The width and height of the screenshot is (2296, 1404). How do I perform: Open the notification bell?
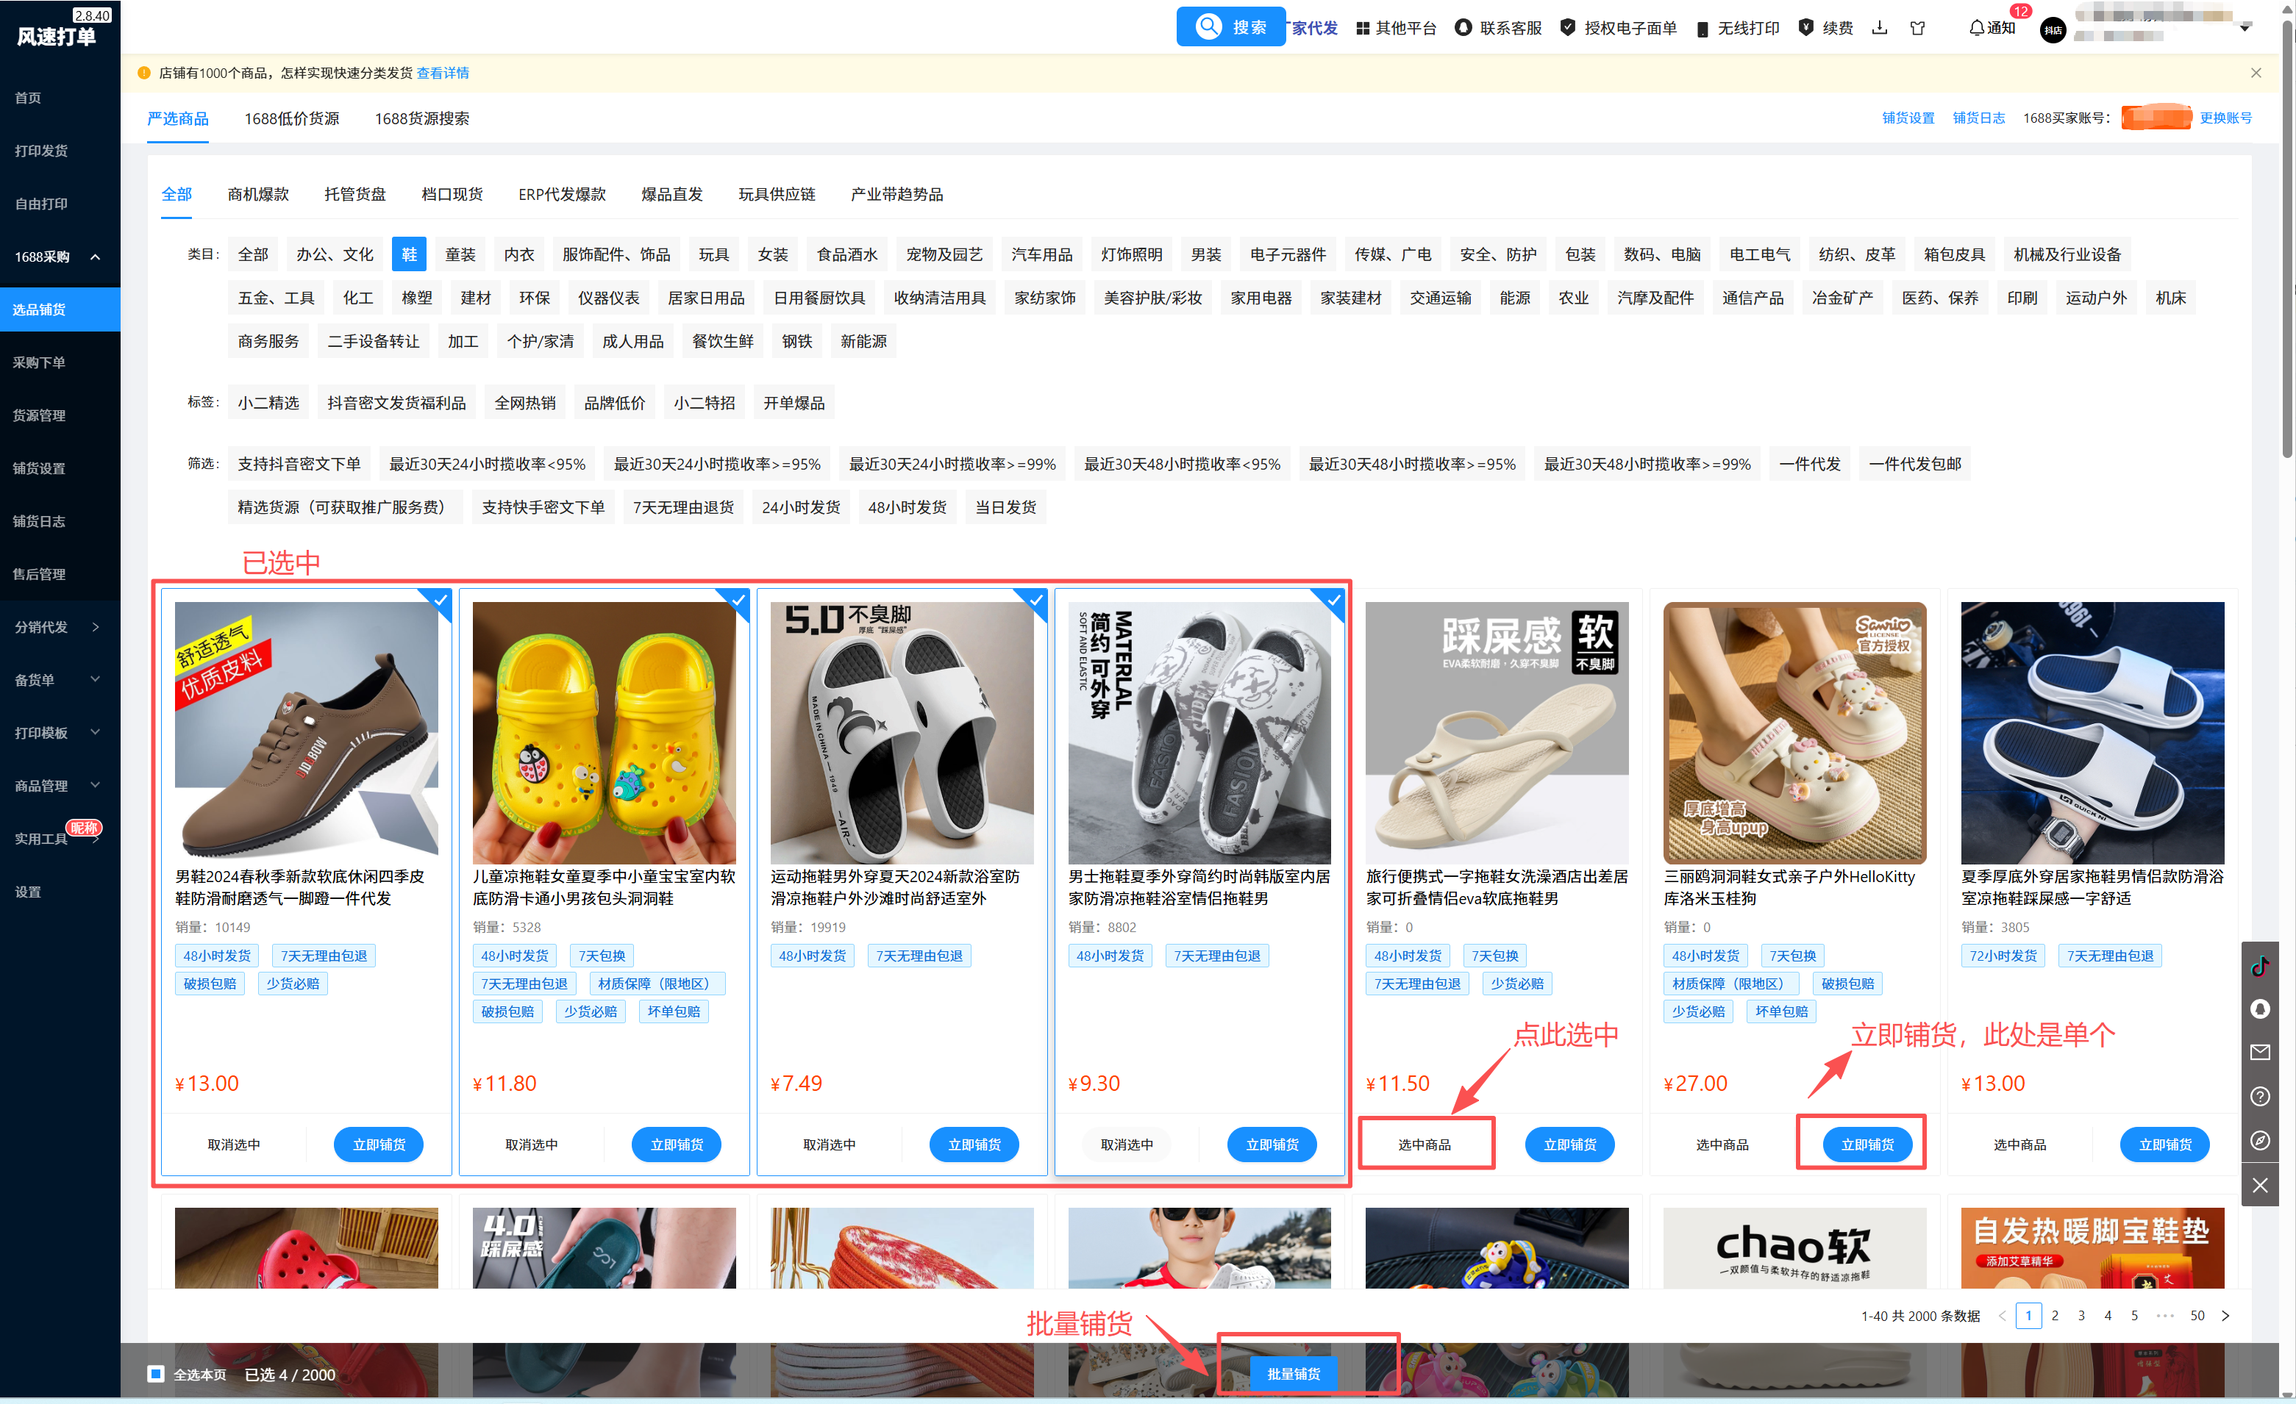coord(1975,28)
